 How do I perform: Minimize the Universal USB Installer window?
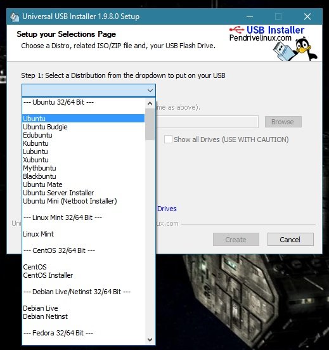[250, 16]
